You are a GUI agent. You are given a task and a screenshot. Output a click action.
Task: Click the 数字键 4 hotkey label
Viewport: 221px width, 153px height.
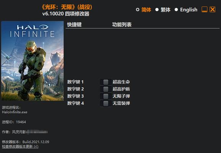76,103
